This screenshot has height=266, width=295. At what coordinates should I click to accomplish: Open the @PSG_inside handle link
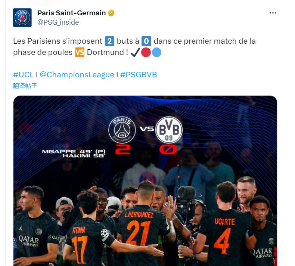pyautogui.click(x=58, y=22)
